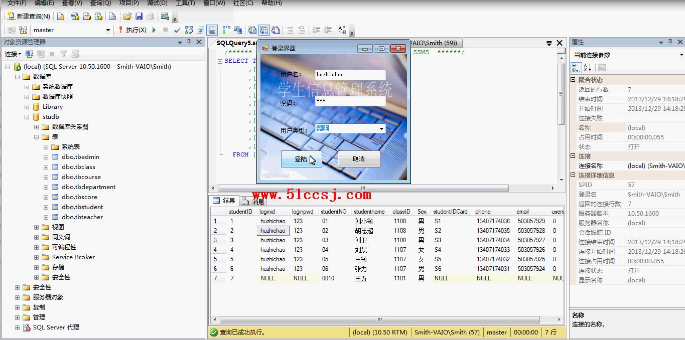This screenshot has height=340, width=685.
Task: Collapse the 聚合状态 section in Properties
Action: tap(574, 80)
